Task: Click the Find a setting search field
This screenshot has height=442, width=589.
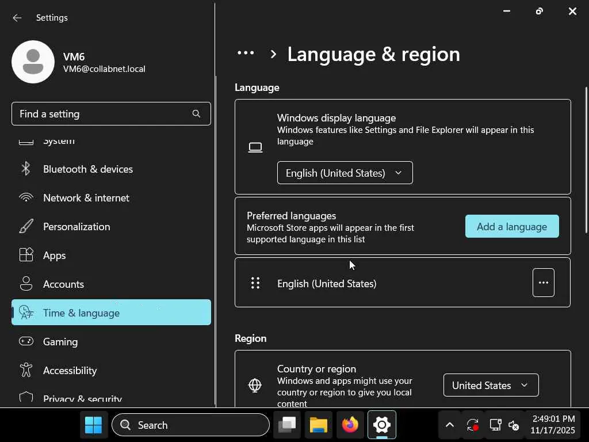Action: point(111,113)
